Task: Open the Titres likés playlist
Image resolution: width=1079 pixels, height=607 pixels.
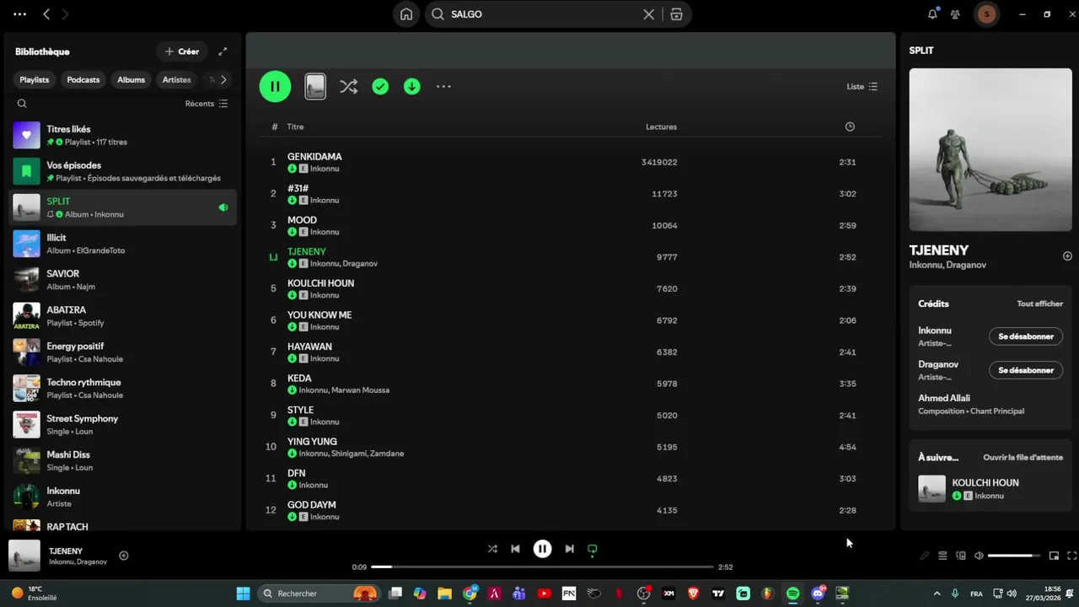Action: [122, 135]
